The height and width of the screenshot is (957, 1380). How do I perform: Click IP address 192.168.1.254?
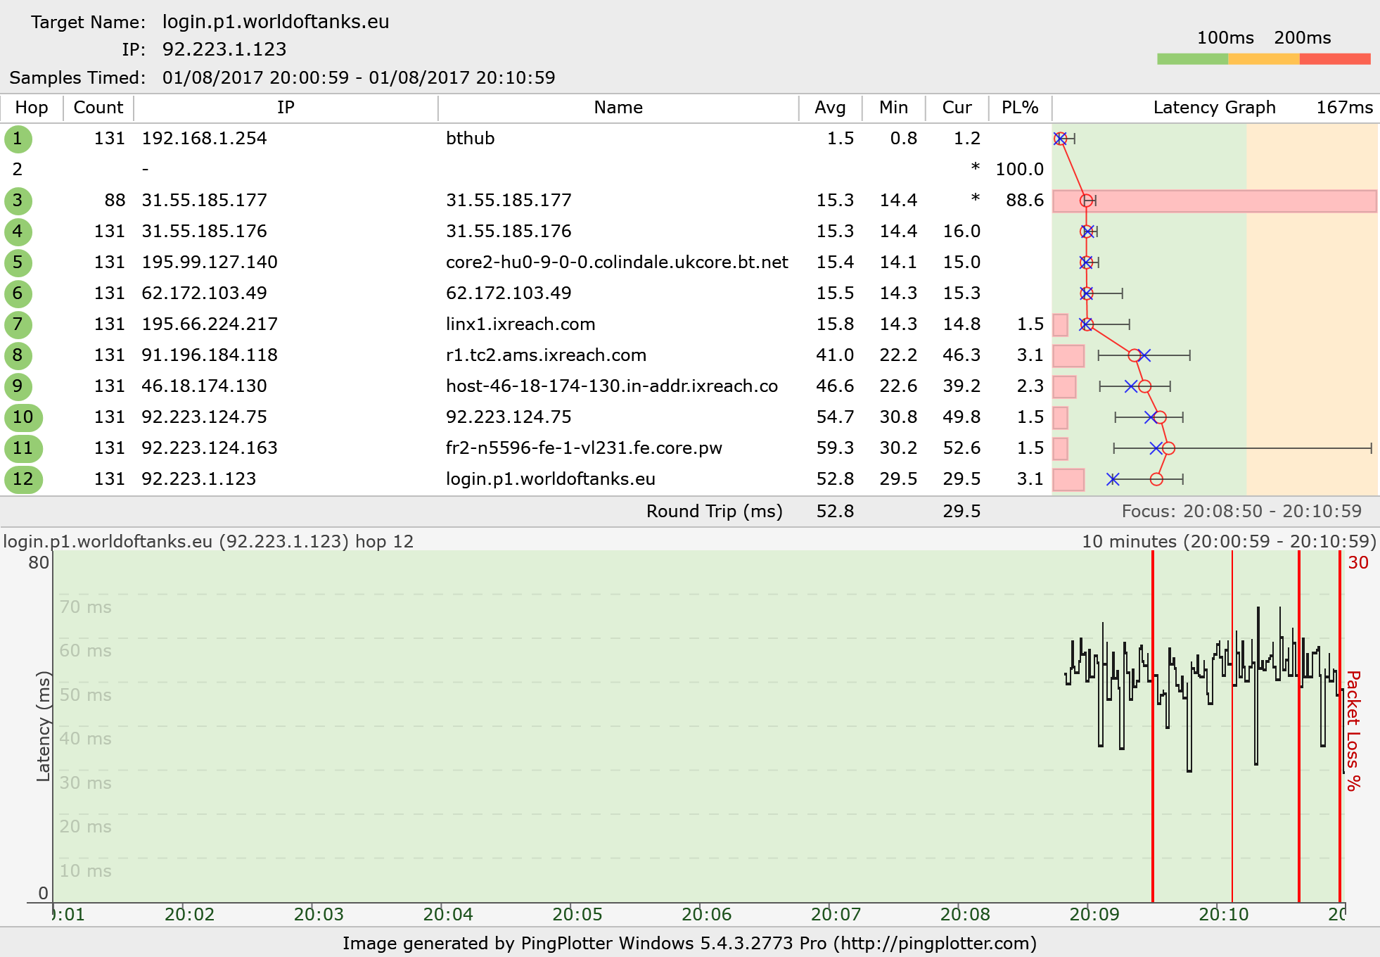204,139
